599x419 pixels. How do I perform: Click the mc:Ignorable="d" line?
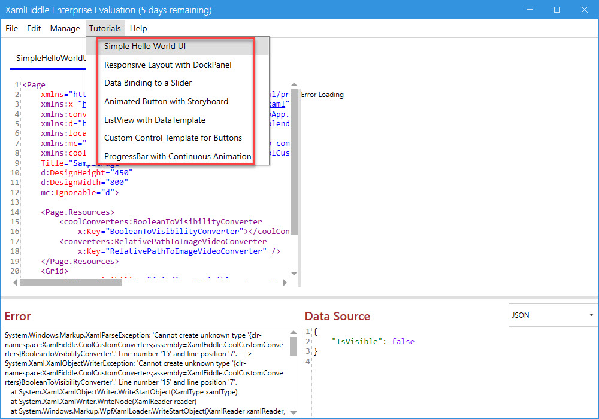coord(80,192)
